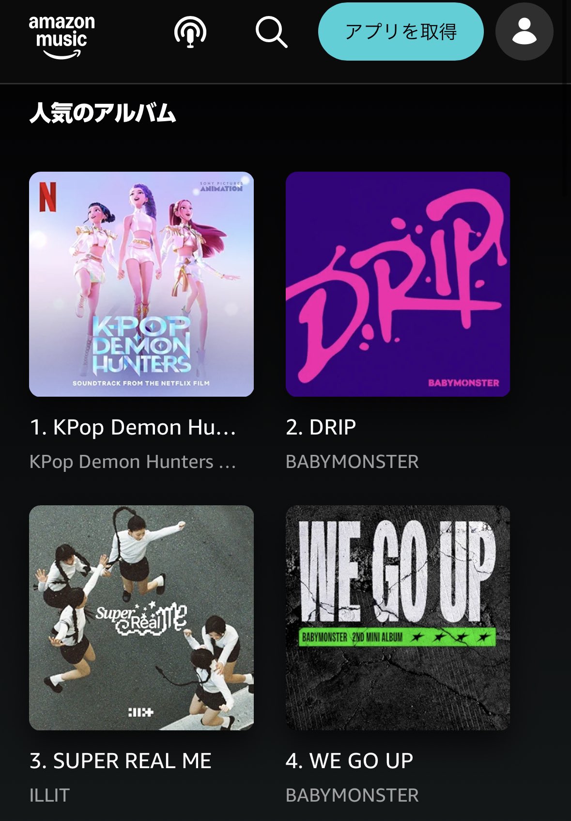Image resolution: width=571 pixels, height=821 pixels.
Task: Tap the アプリを取得 button
Action: tap(401, 32)
